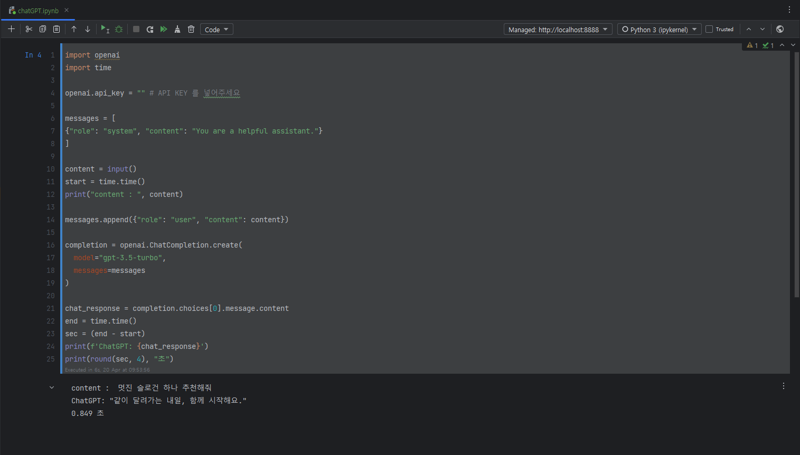The width and height of the screenshot is (800, 455).
Task: Copy the selected cell
Action: coord(43,29)
